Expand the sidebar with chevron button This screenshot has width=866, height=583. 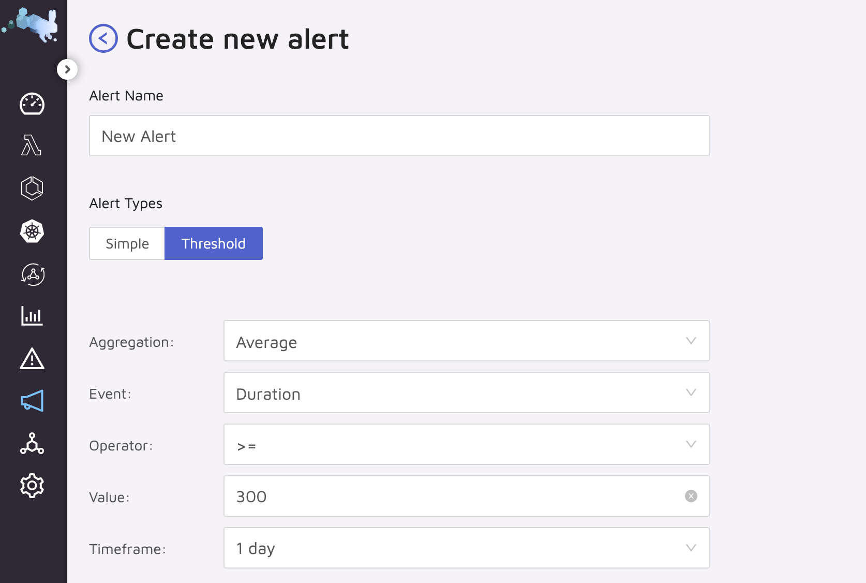pyautogui.click(x=67, y=69)
